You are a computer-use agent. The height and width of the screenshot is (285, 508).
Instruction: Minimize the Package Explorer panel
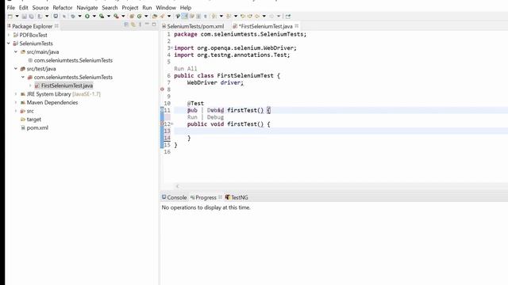point(147,25)
